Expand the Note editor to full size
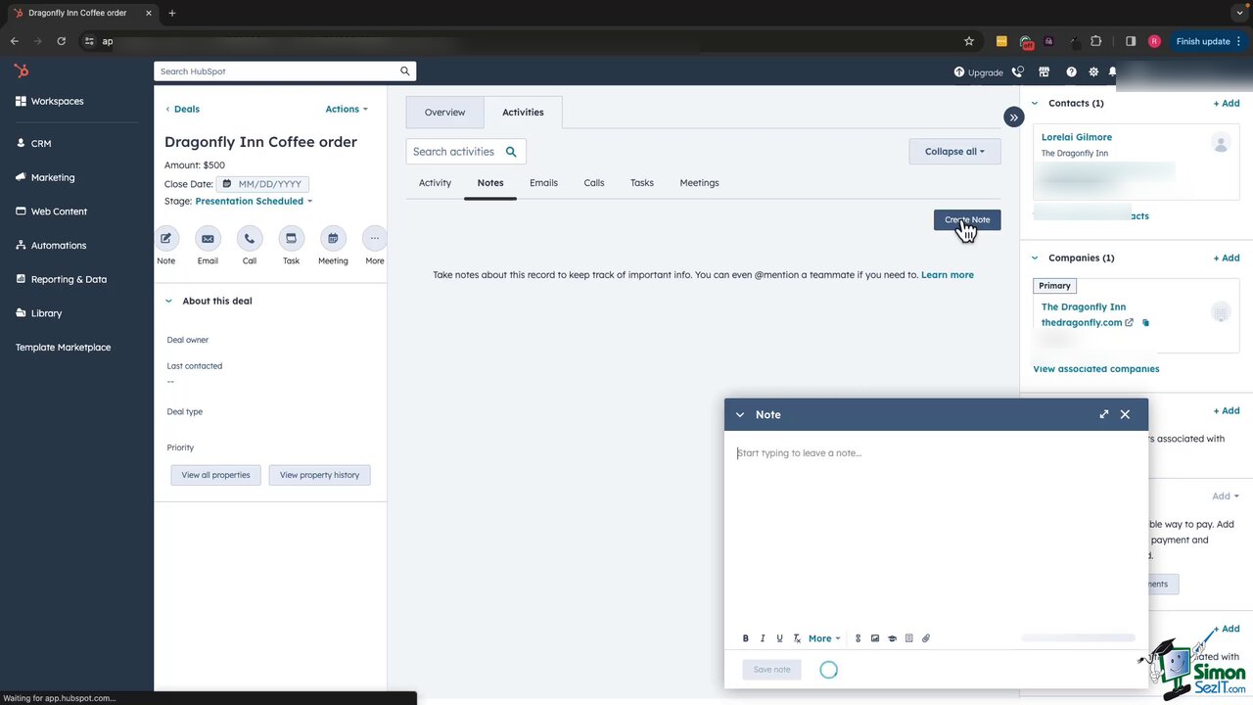 (x=1104, y=414)
